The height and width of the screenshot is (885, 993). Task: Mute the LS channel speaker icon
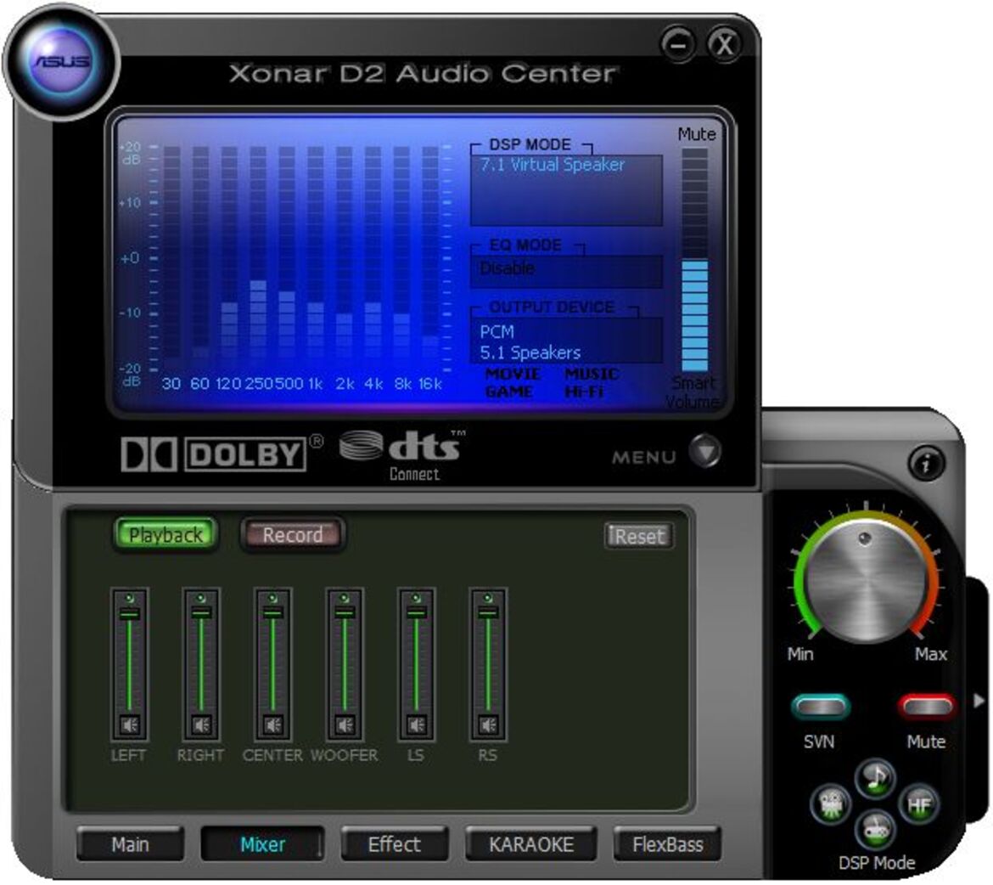coord(416,724)
